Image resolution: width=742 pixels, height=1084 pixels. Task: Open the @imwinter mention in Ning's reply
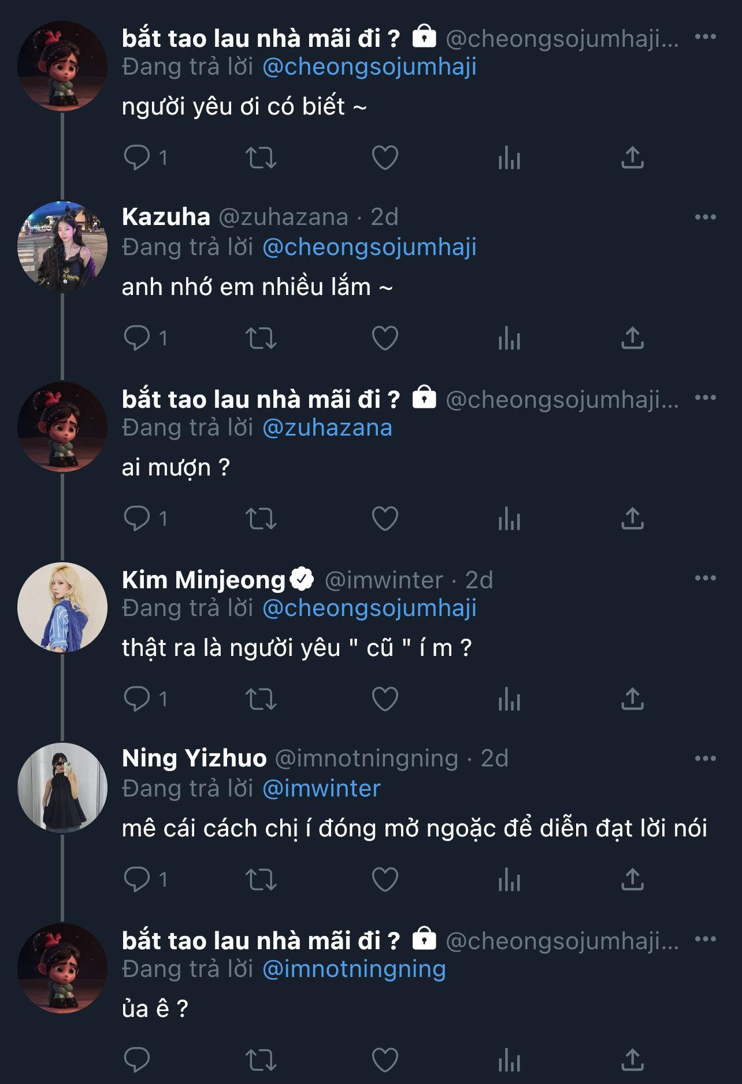tap(321, 789)
